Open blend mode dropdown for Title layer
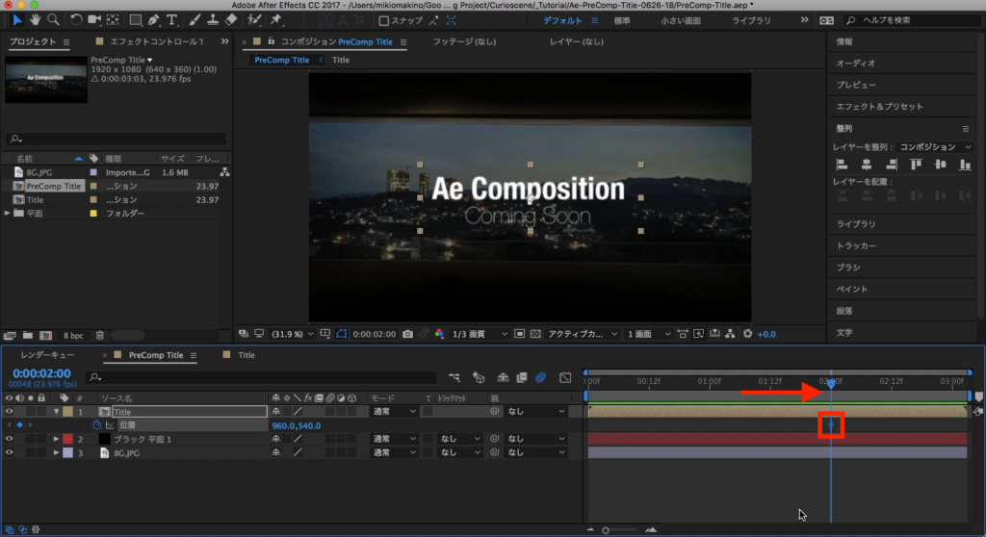 pyautogui.click(x=394, y=412)
